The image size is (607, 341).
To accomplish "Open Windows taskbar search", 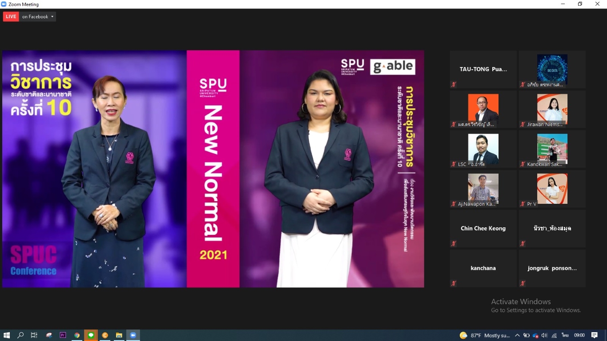I will (20, 335).
